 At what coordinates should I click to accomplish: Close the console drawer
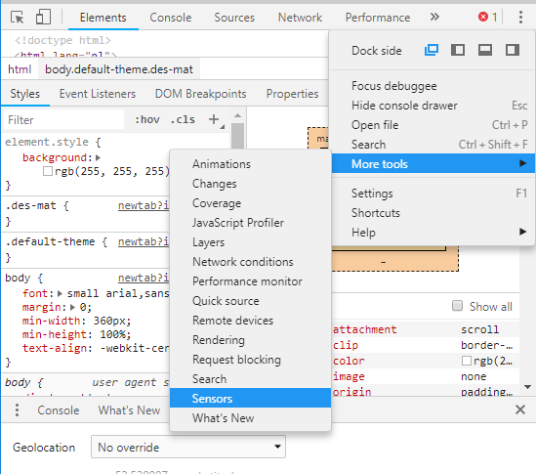coord(520,409)
